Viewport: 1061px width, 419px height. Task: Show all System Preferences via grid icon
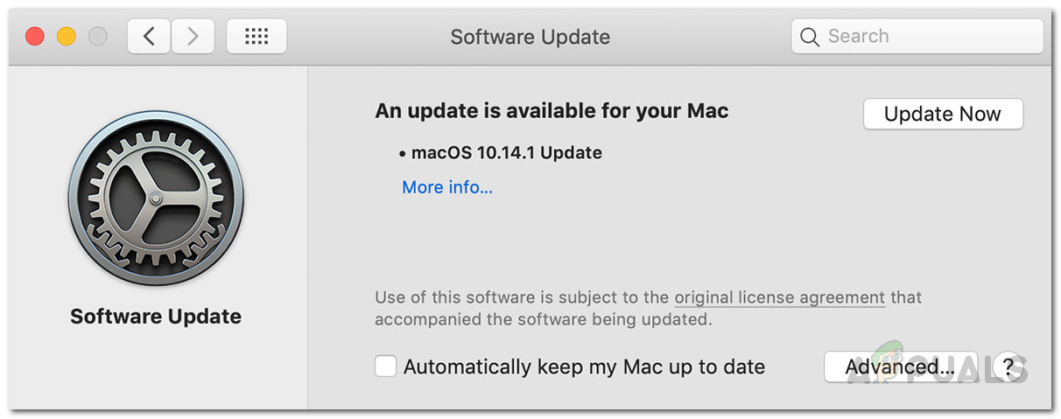click(x=256, y=37)
